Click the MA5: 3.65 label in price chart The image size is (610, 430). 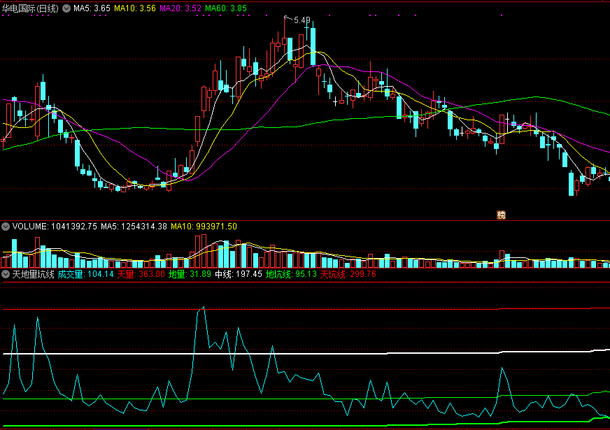point(92,8)
